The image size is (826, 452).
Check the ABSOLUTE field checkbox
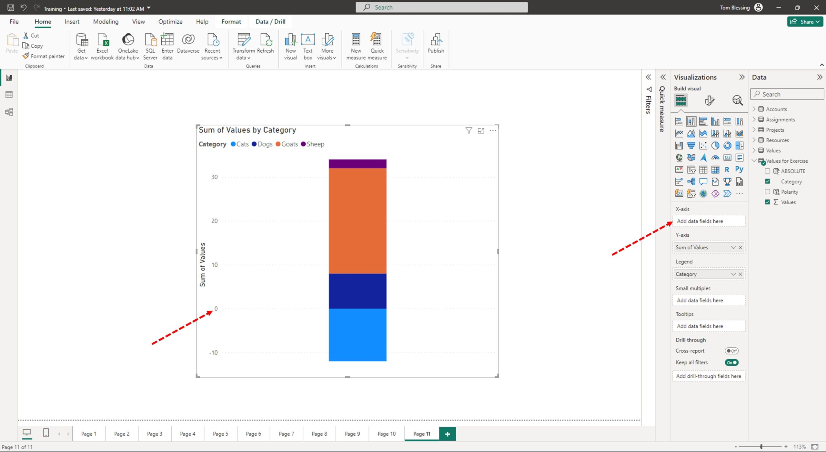click(768, 171)
